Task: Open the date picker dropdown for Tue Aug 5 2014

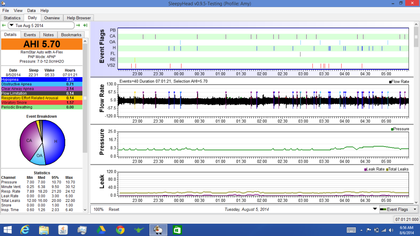Action: pyautogui.click(x=12, y=25)
